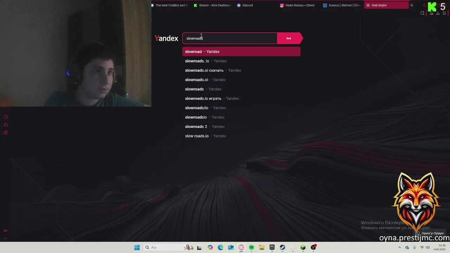Select suggestion "slowroadsio"
The image size is (450, 253).
click(241, 117)
